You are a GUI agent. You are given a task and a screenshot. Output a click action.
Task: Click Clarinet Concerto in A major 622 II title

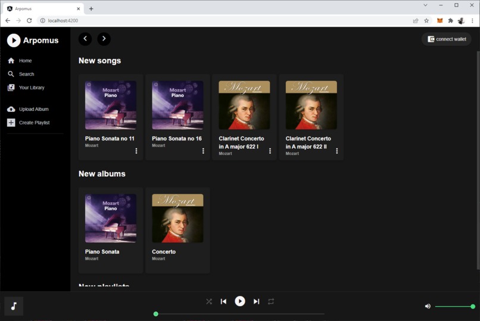(x=308, y=142)
